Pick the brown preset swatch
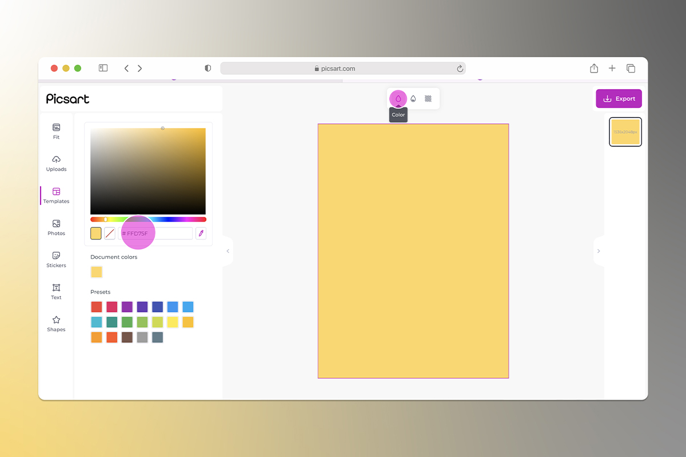686x457 pixels. click(127, 337)
